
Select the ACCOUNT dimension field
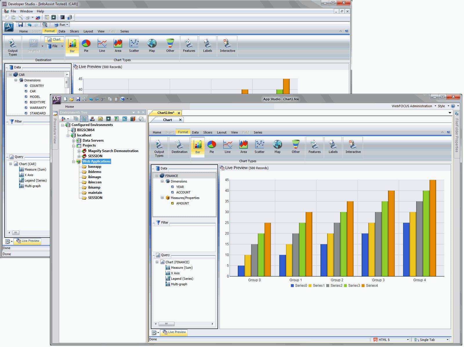[183, 192]
